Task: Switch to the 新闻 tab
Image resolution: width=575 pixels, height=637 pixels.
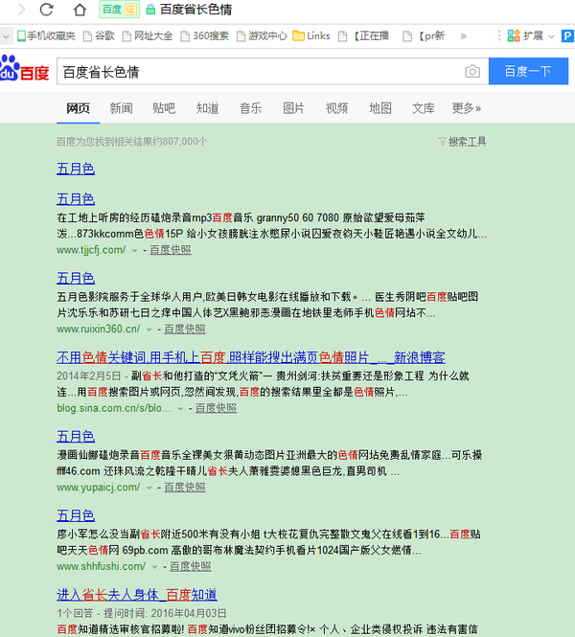Action: pos(121,108)
